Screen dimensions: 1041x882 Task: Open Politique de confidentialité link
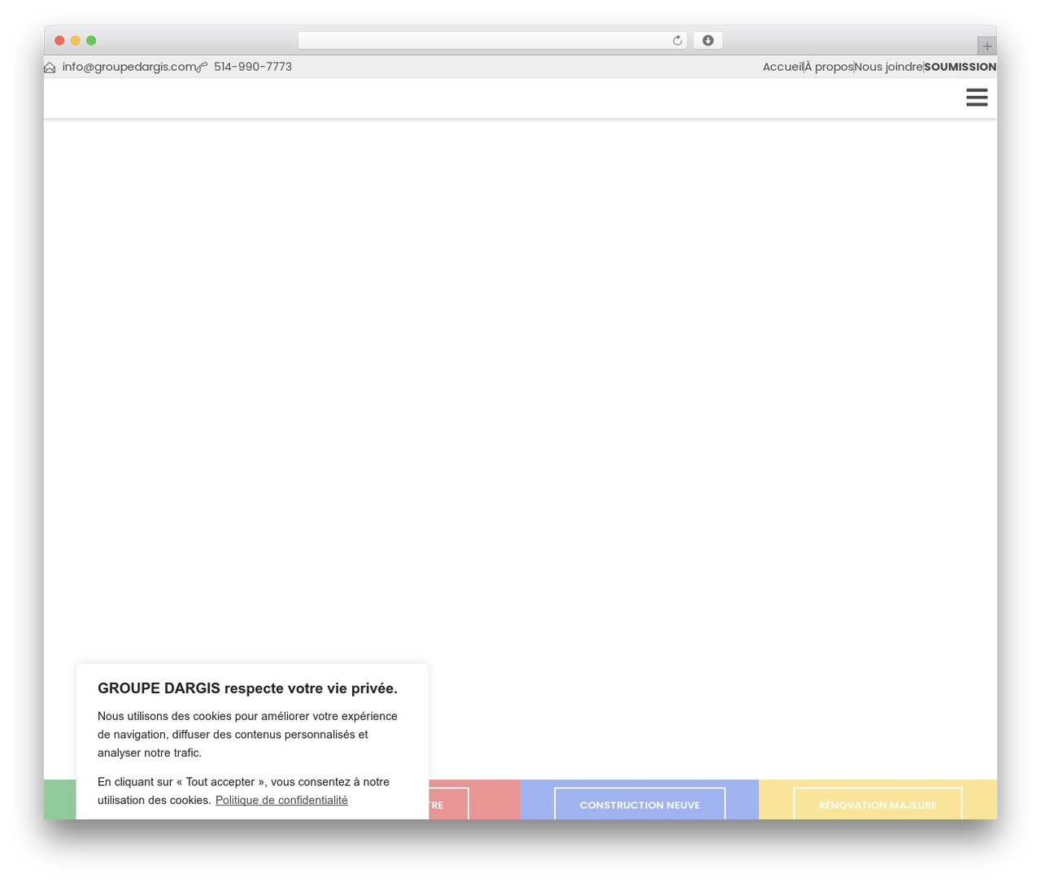click(x=281, y=801)
